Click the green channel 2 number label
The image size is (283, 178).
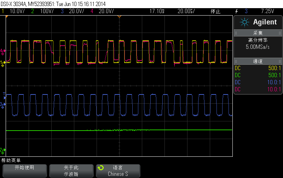33,11
